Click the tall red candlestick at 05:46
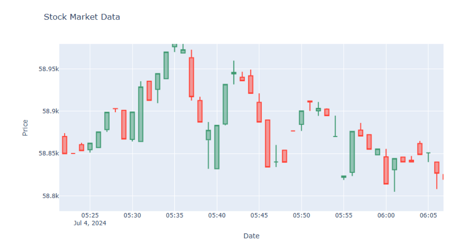476x240 pixels. coord(268,143)
